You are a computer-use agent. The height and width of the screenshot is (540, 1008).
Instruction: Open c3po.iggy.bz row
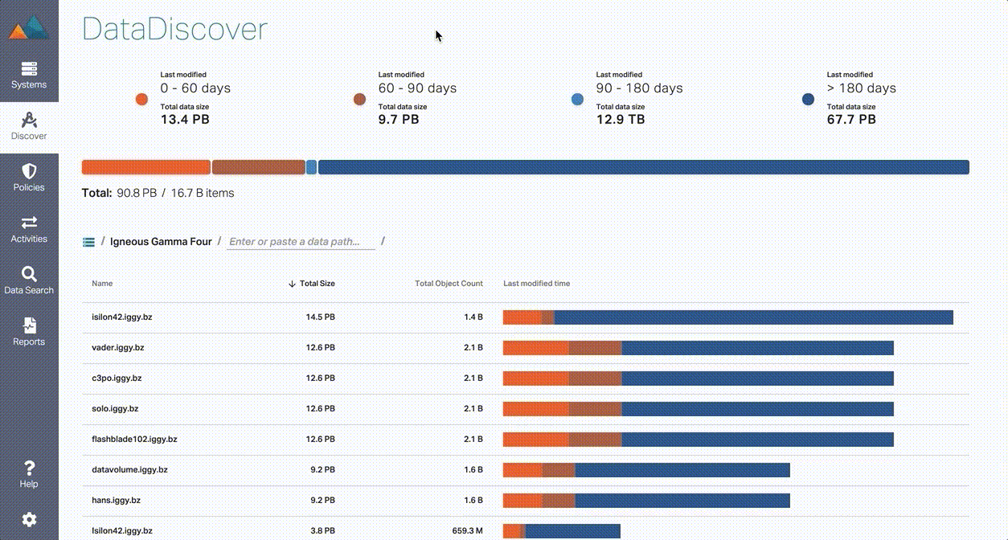526,378
